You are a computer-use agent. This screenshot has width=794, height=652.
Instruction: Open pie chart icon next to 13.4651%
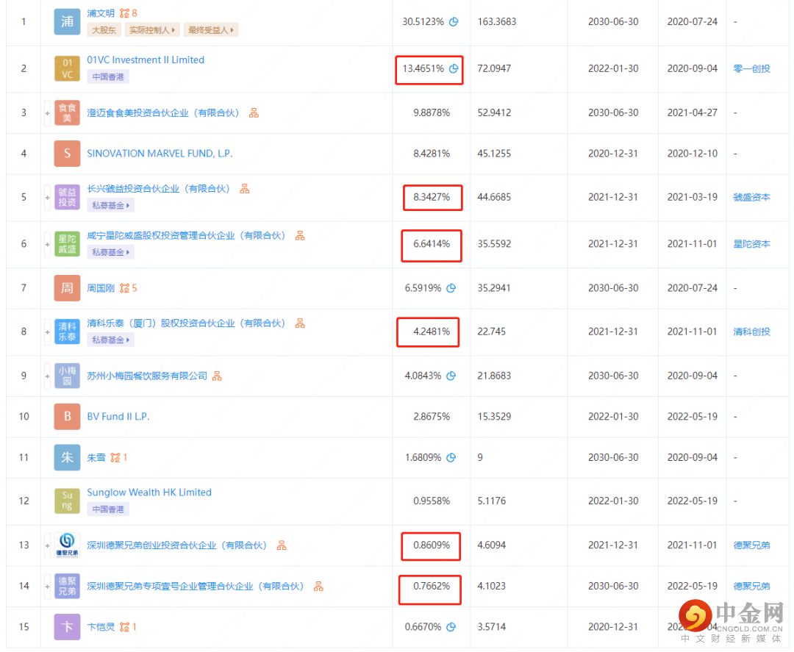point(454,68)
